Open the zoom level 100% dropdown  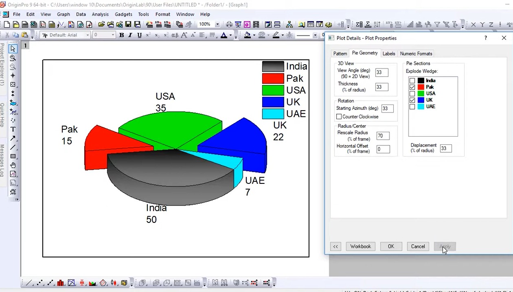point(217,25)
